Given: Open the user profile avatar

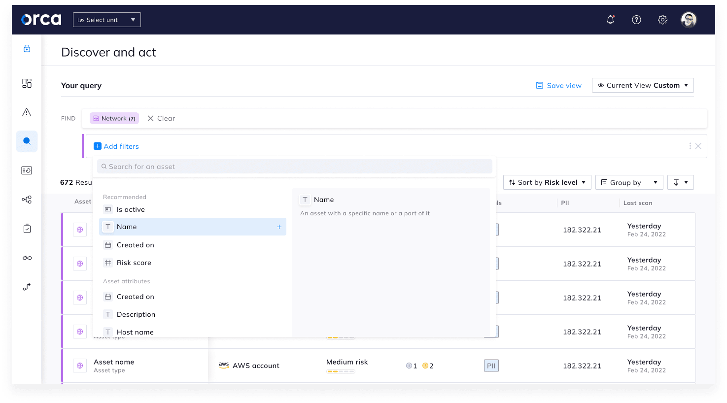Looking at the screenshot, I should click(x=689, y=20).
